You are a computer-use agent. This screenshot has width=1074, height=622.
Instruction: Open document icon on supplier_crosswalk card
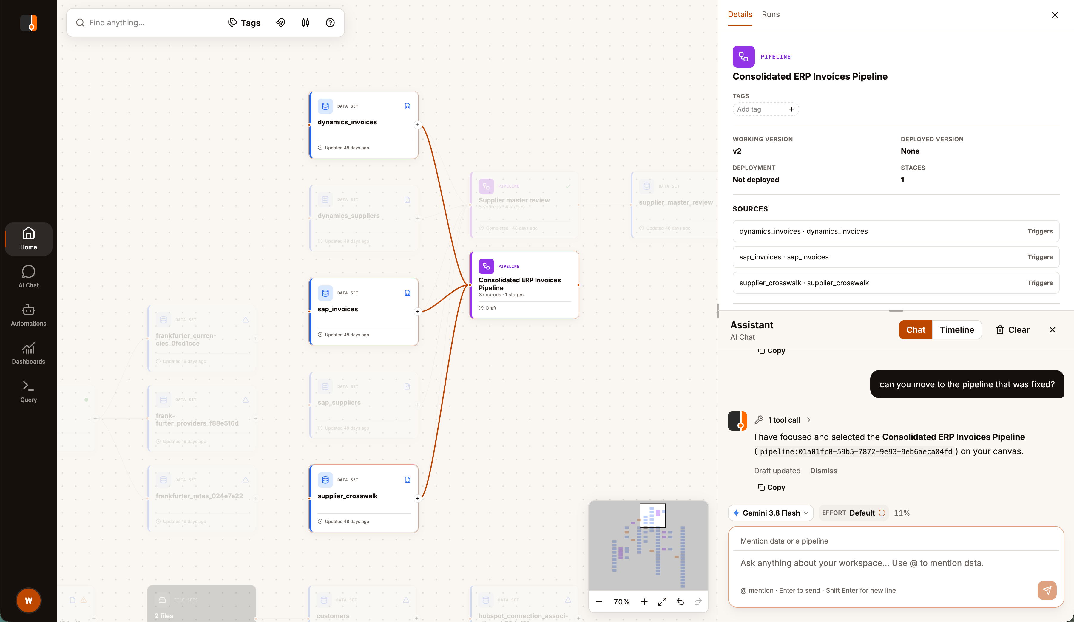[x=408, y=480]
